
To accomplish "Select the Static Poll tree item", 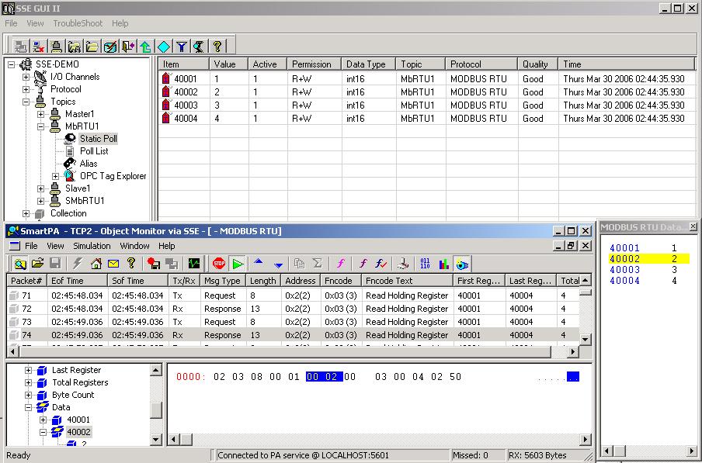I will tap(99, 139).
